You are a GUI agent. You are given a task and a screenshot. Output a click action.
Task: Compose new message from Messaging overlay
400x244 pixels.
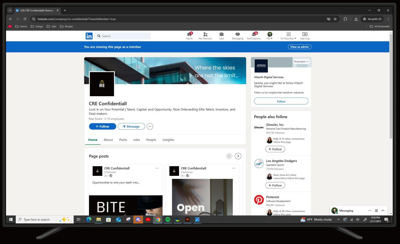coord(376,211)
